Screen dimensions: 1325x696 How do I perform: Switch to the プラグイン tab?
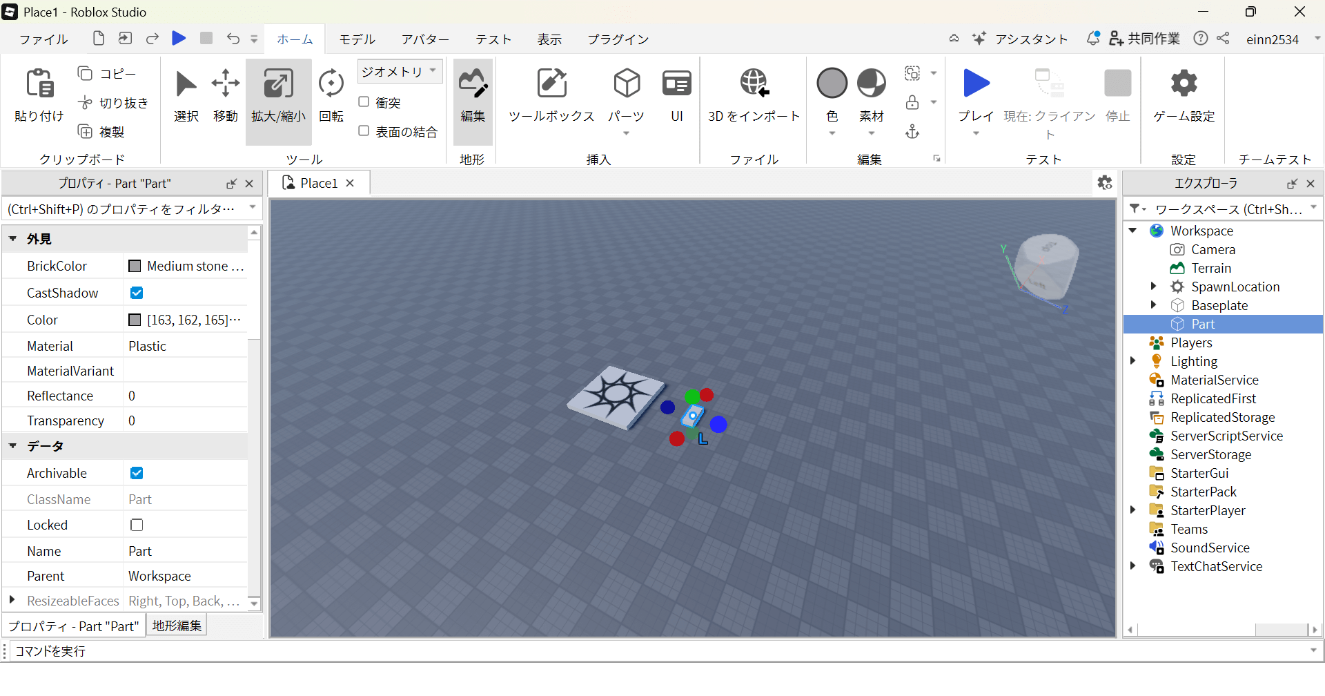(x=618, y=39)
